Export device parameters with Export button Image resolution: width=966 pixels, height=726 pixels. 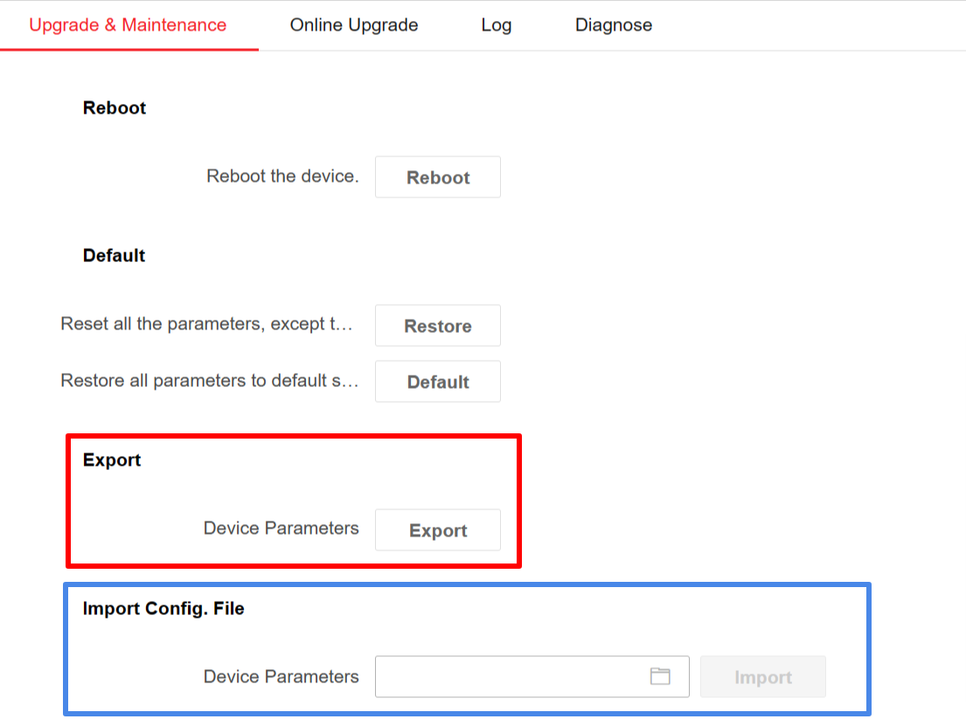437,530
